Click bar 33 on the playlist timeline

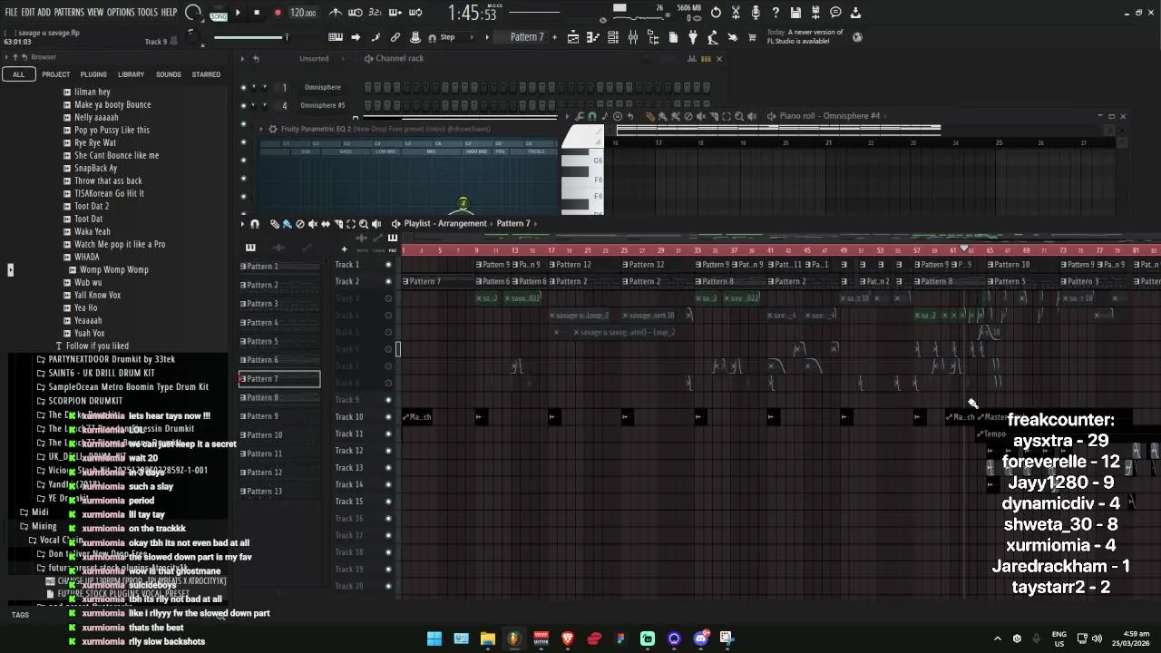(x=698, y=250)
